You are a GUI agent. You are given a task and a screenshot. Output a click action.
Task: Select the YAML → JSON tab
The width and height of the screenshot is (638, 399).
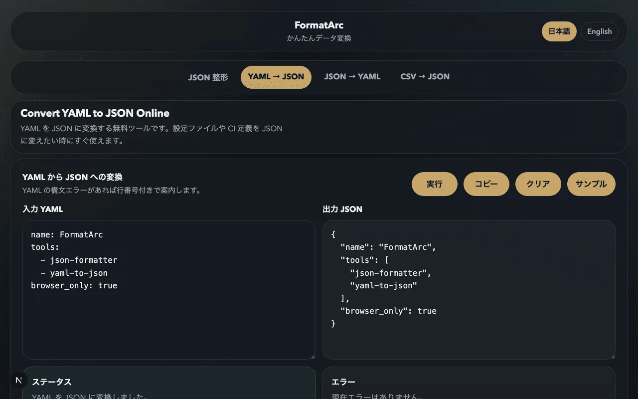pyautogui.click(x=276, y=77)
